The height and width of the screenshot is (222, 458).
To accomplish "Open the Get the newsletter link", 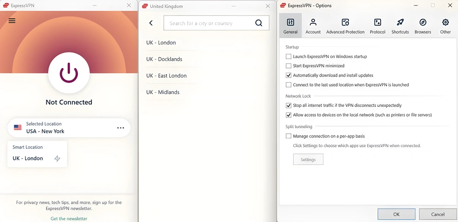I will click(x=69, y=218).
